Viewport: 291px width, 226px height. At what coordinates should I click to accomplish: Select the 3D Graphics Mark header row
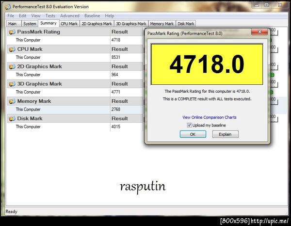[x=75, y=84]
